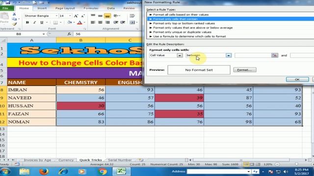This screenshot has height=176, width=314.
Task: Open Internet Explorer from the taskbar
Action: (63, 172)
